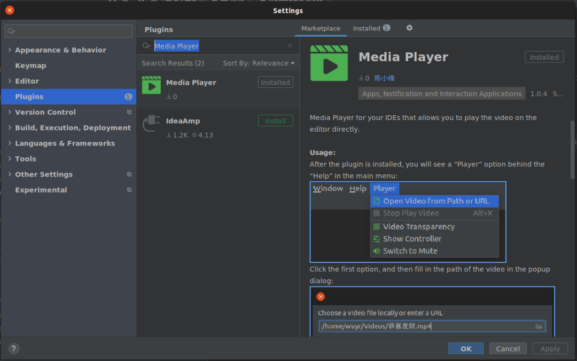Viewport: 577px width, 361px height.
Task: Click the Version Control project-level settings icon
Action: [129, 112]
